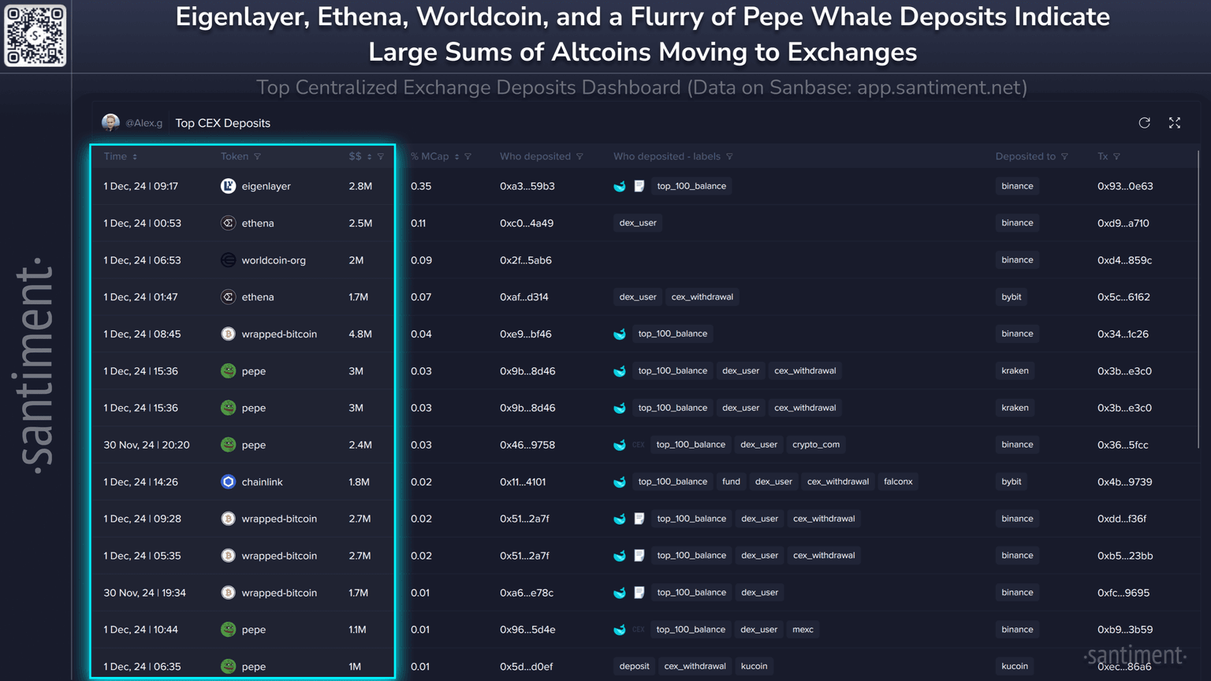The width and height of the screenshot is (1211, 681).
Task: Open transaction link 0x93...0e63
Action: pos(1125,186)
